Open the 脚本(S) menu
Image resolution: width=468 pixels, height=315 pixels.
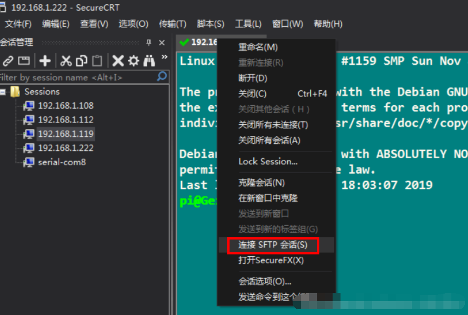pyautogui.click(x=210, y=24)
